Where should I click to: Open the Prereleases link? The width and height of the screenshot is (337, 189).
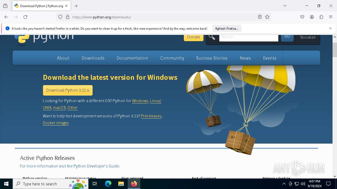pos(151,116)
